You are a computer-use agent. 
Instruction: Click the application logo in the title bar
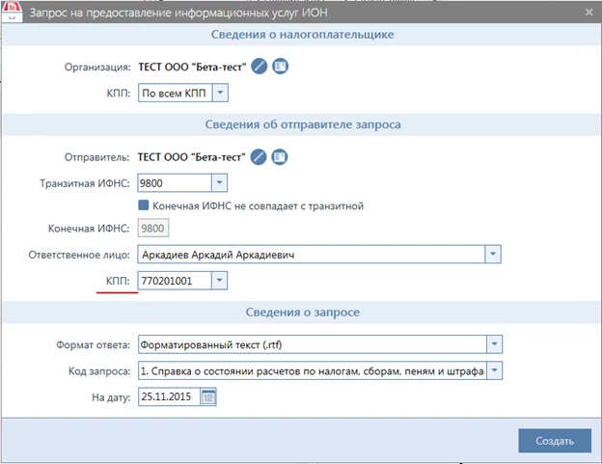pos(12,11)
